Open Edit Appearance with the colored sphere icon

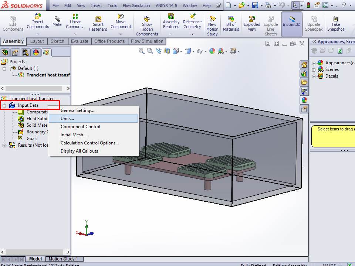coord(212,51)
